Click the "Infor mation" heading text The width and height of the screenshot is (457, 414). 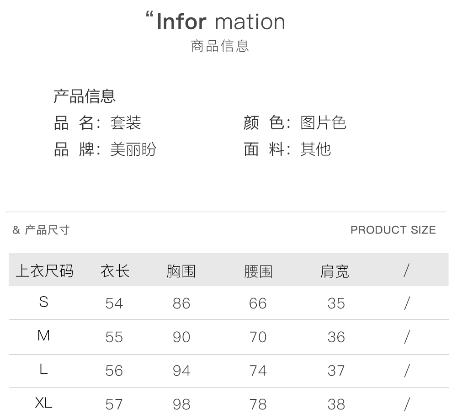pos(221,21)
